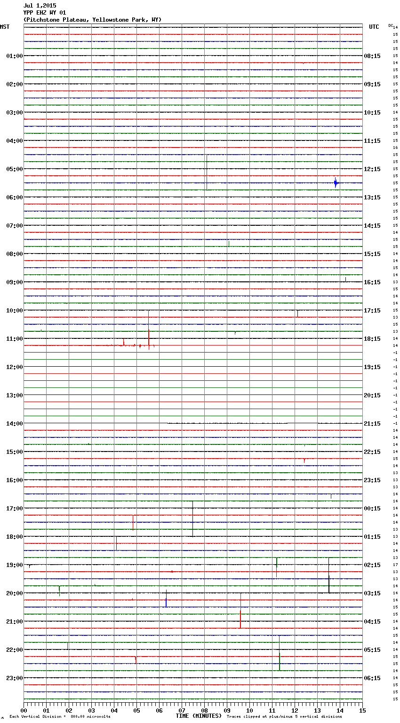Click the '08' minute tick on bottom axis
The height and width of the screenshot is (723, 400).
[204, 710]
